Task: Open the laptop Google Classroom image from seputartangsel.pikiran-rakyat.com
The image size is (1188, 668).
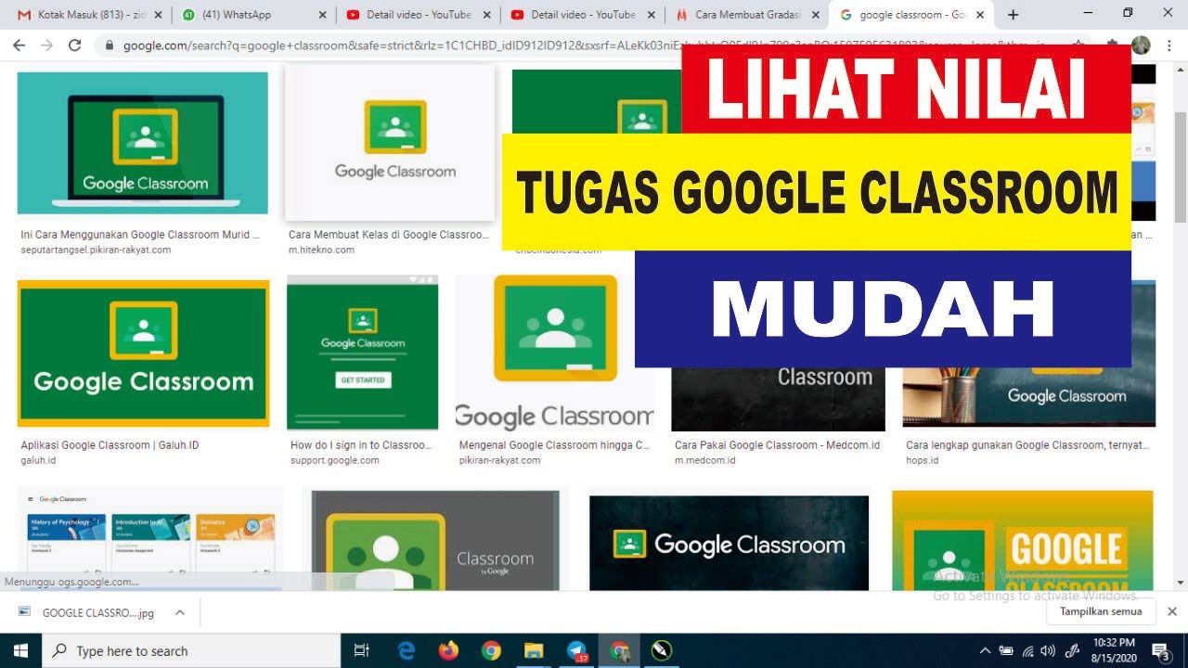Action: click(143, 143)
